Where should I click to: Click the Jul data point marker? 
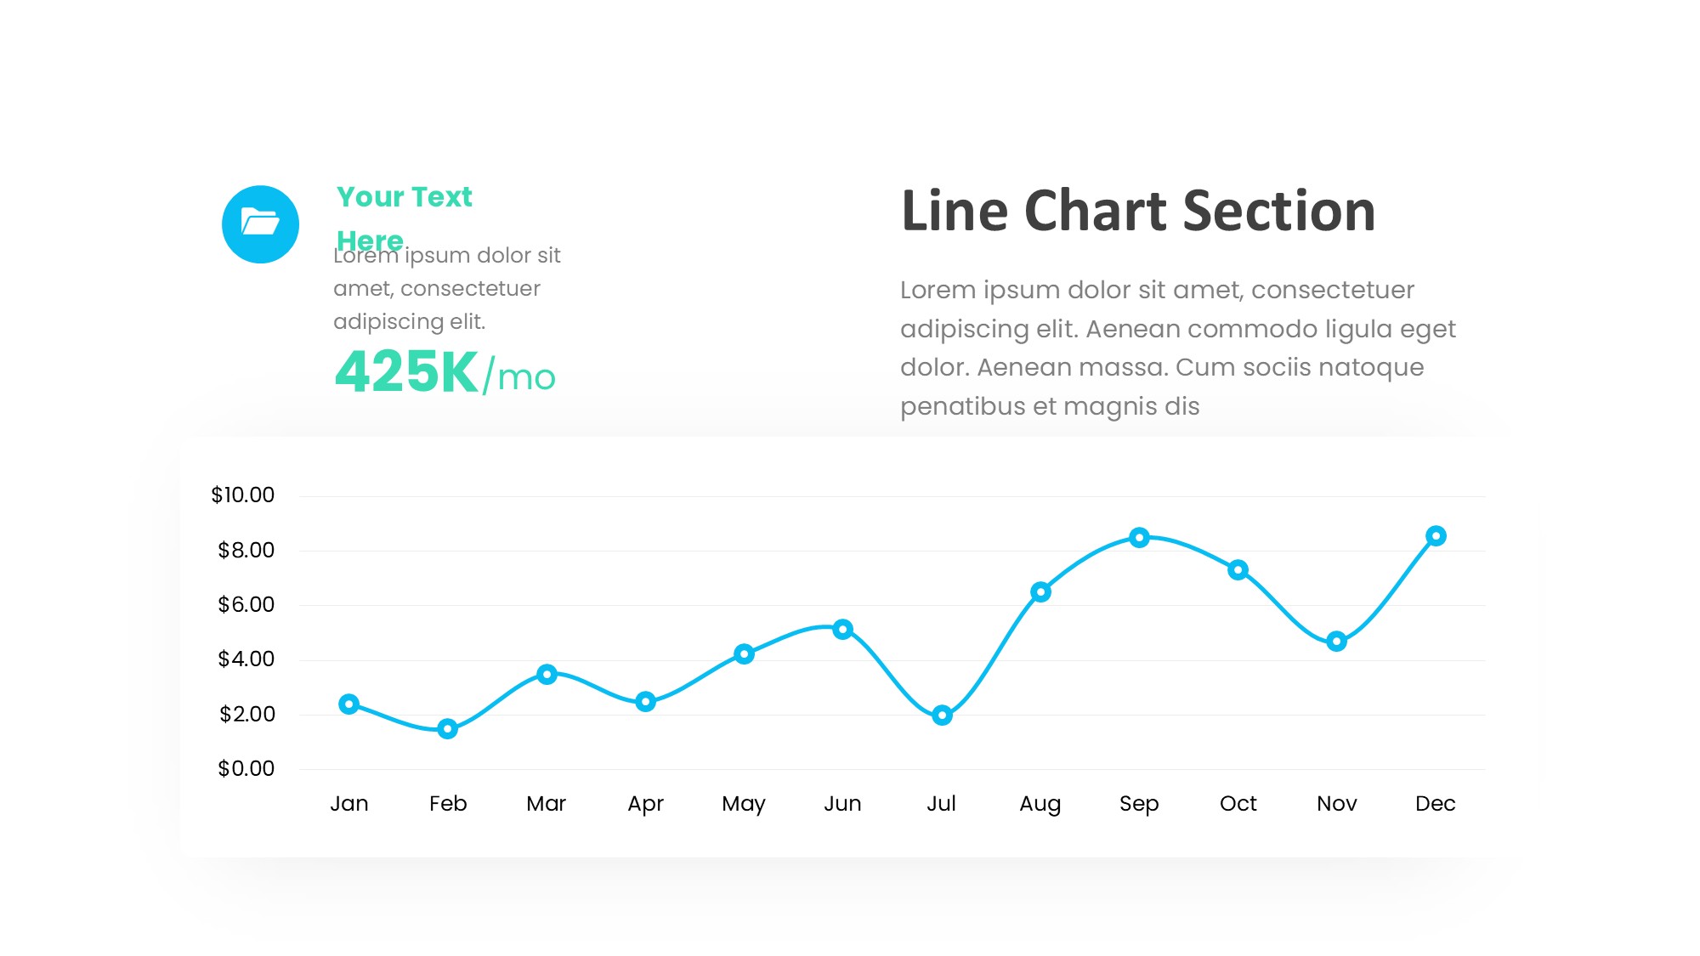click(x=942, y=716)
